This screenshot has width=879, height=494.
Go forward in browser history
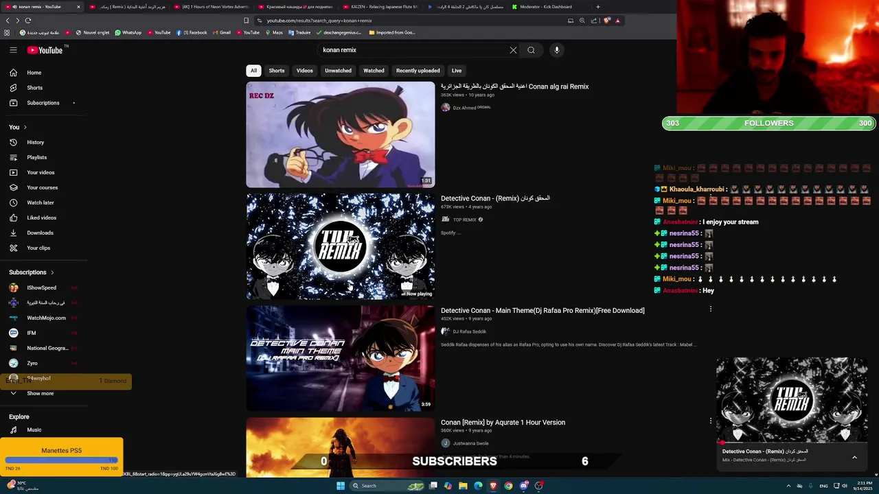click(x=17, y=21)
